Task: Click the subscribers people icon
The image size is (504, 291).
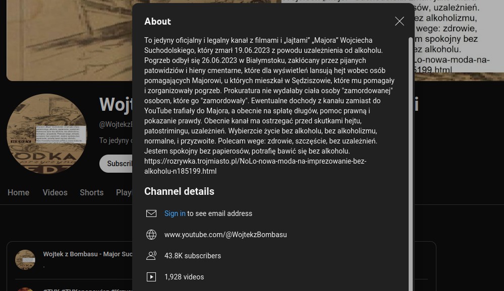Action: point(151,256)
